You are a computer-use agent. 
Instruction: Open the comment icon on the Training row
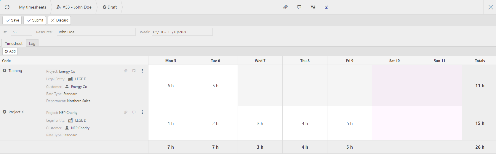[x=134, y=71]
